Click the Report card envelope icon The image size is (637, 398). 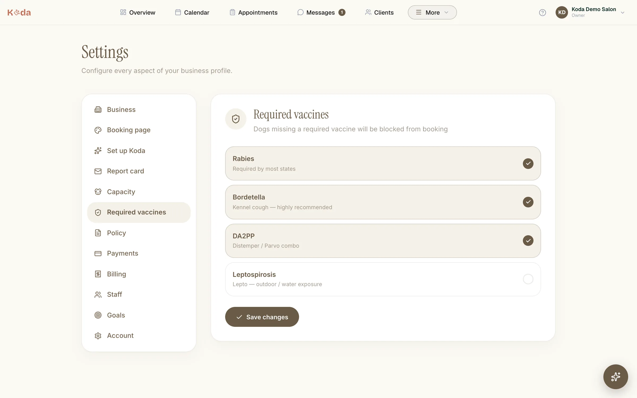click(98, 171)
